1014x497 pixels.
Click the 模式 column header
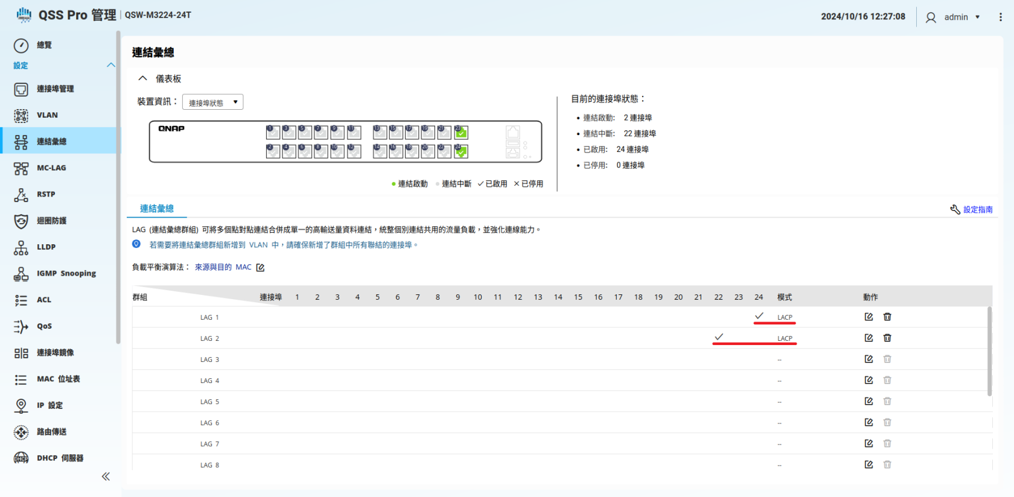pyautogui.click(x=785, y=297)
